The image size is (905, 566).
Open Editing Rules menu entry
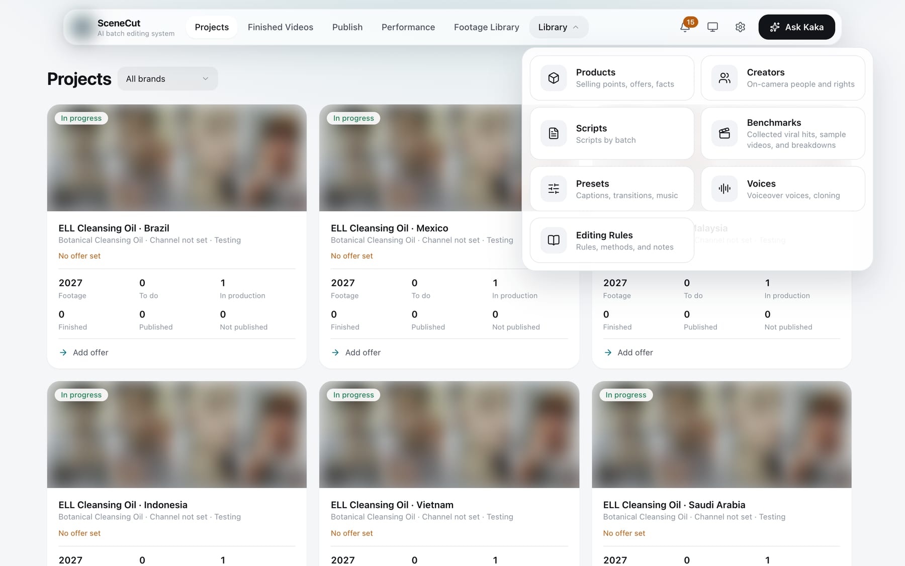coord(612,240)
